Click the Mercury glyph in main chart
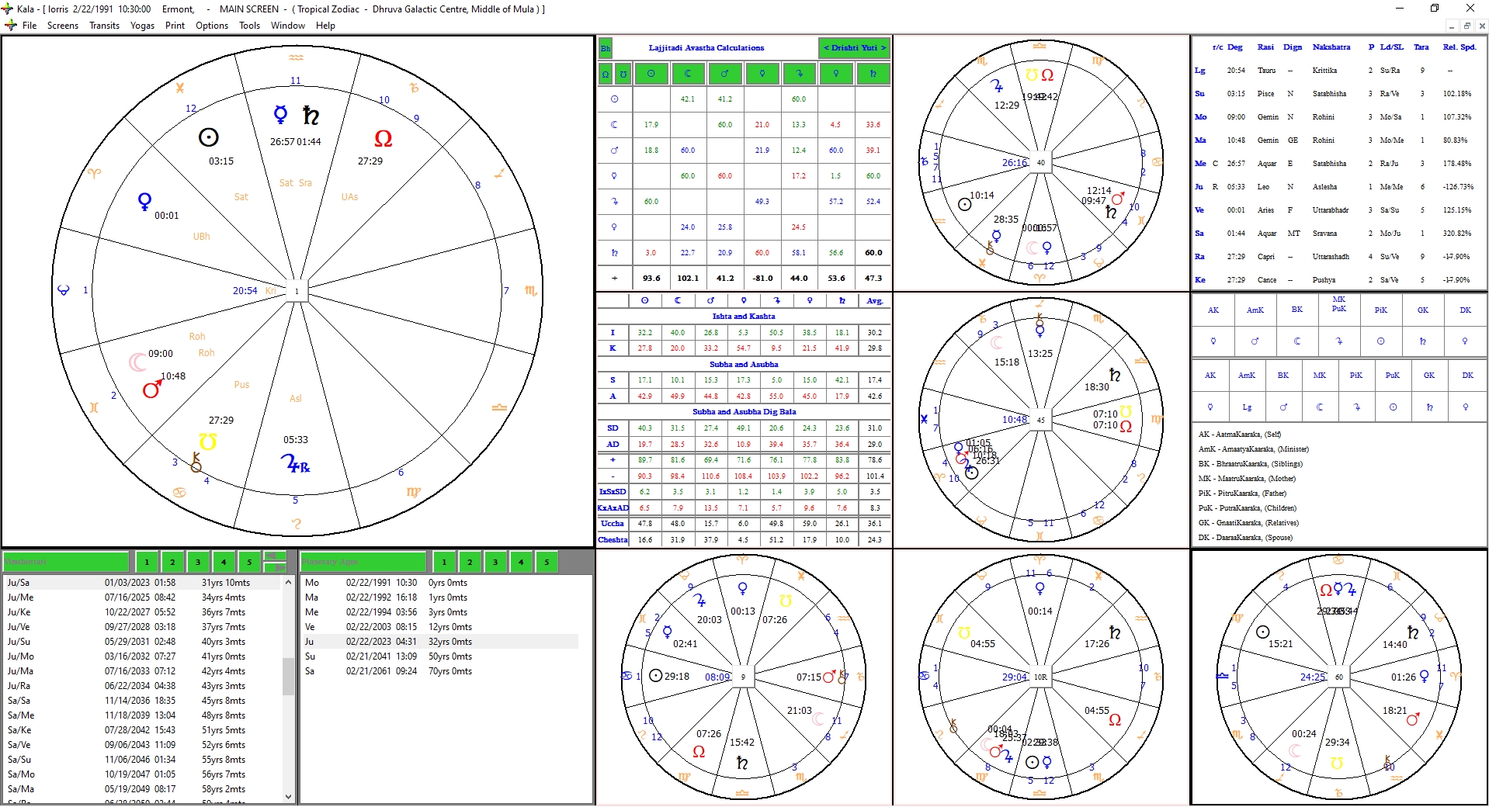 [281, 116]
